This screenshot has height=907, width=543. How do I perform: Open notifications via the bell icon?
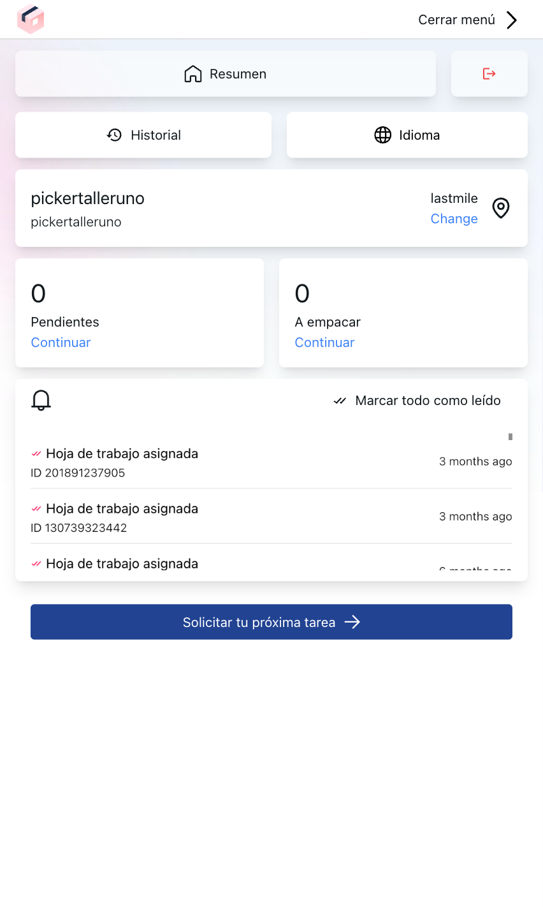coord(41,401)
